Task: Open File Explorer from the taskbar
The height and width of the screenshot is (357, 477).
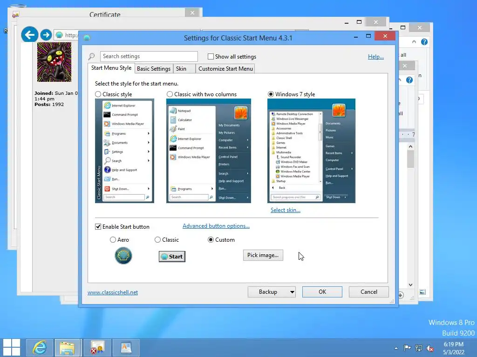Action: point(67,347)
